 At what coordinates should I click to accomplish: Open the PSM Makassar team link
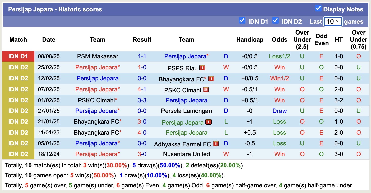[x=98, y=56]
